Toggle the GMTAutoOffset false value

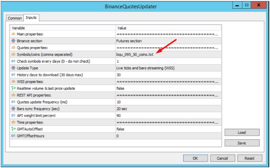coord(169,129)
